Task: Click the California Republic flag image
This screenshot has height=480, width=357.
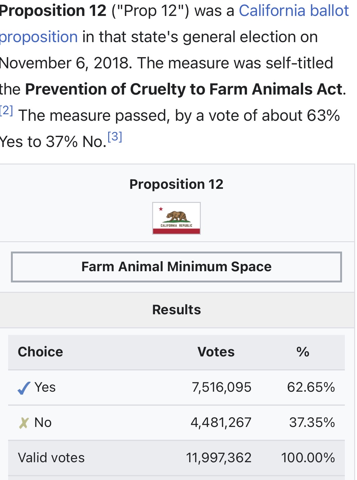Action: 176,218
